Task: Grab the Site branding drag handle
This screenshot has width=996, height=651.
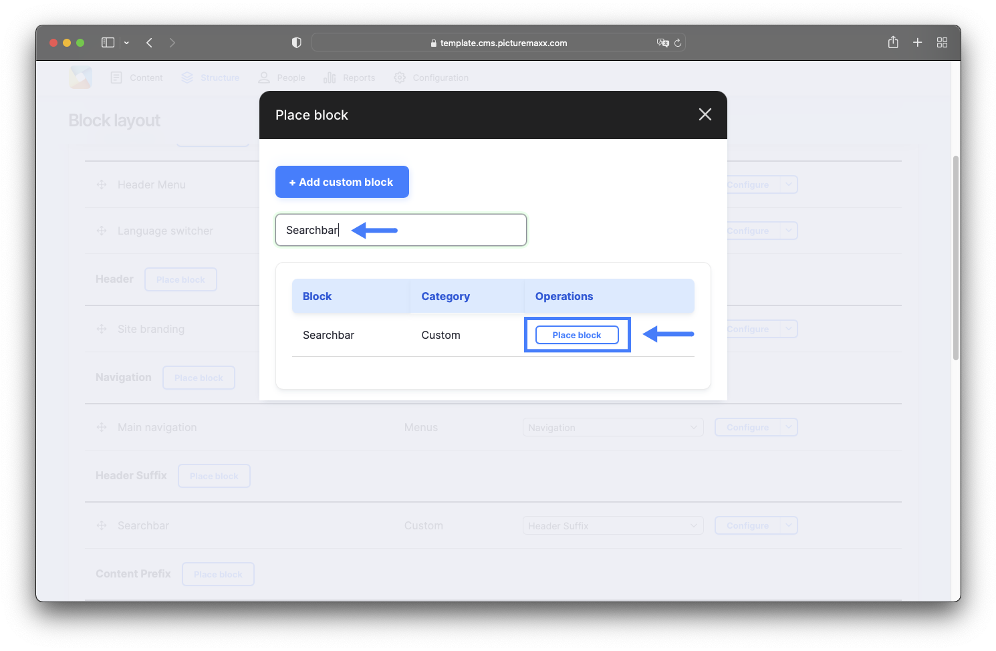Action: coord(102,329)
